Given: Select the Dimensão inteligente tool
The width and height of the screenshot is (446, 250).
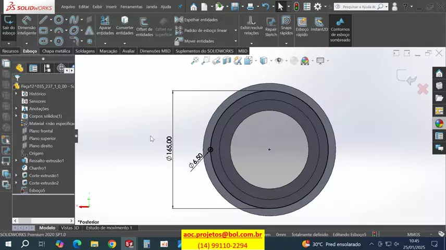Looking at the screenshot, I should pos(27,22).
